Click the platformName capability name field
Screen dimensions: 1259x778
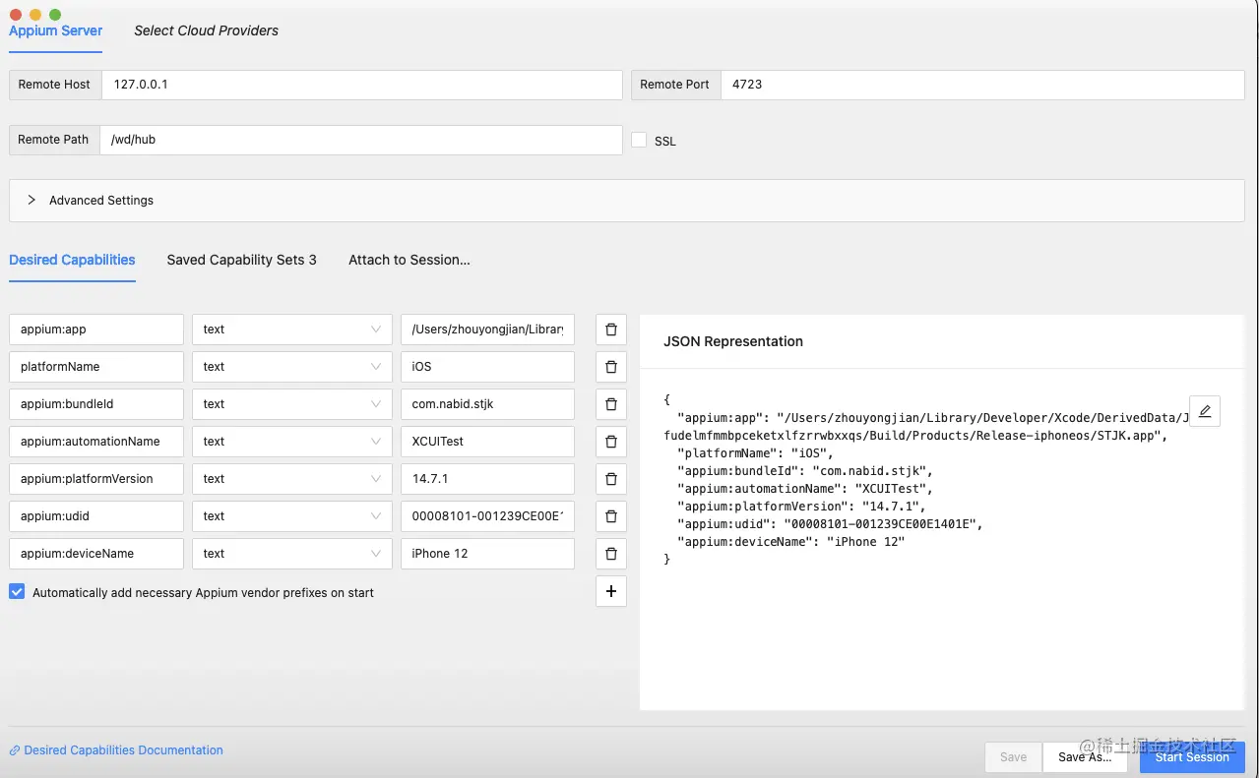click(96, 367)
